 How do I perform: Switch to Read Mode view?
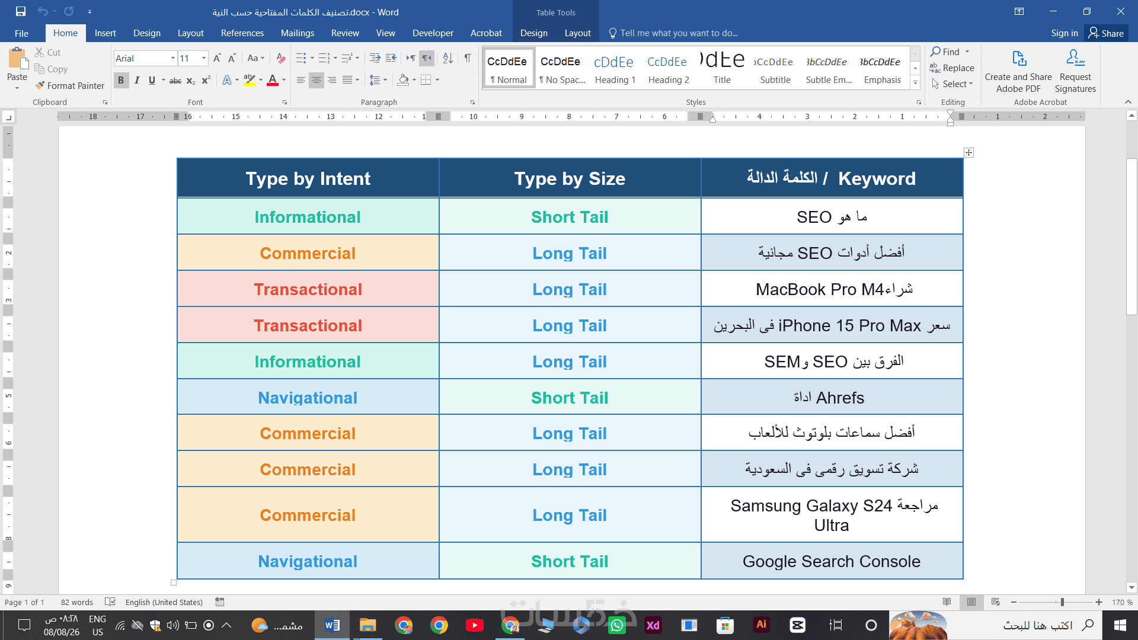coord(947,602)
